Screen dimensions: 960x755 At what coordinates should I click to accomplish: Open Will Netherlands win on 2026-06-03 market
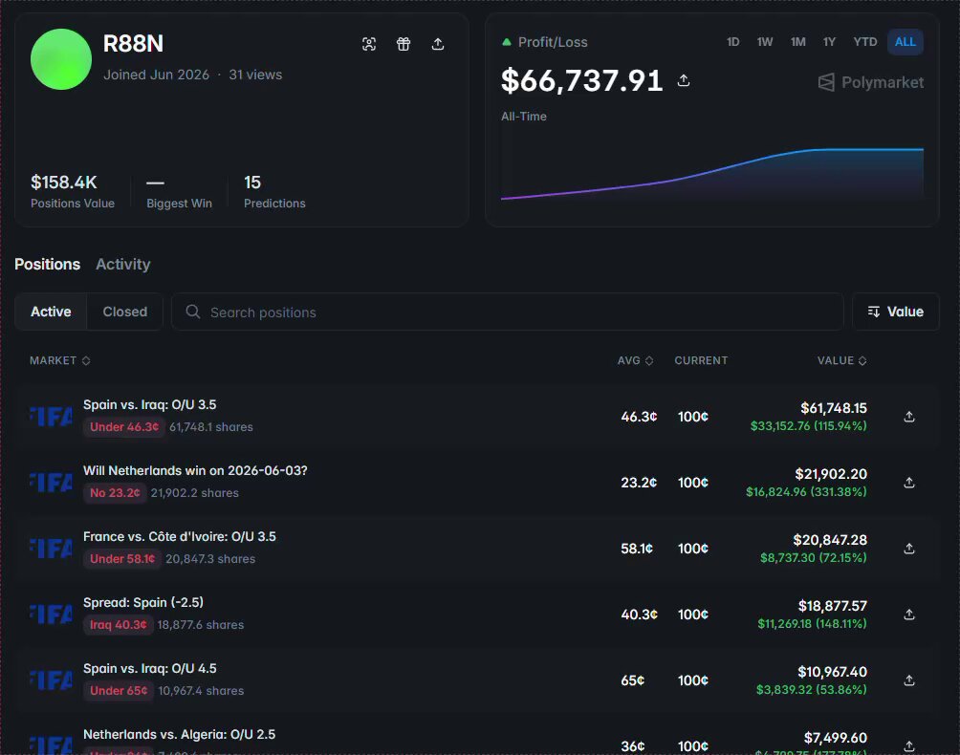tap(195, 470)
